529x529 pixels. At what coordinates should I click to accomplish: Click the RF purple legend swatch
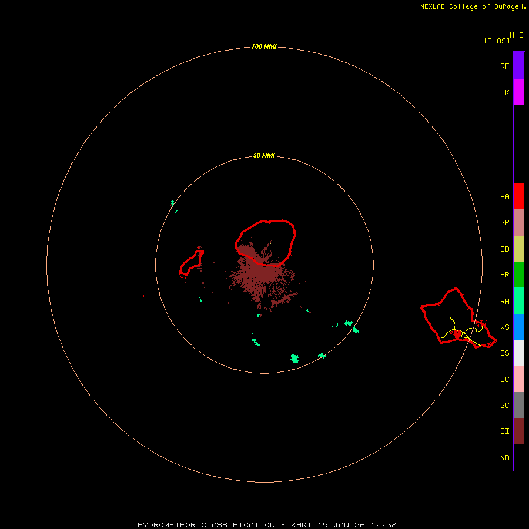click(519, 66)
